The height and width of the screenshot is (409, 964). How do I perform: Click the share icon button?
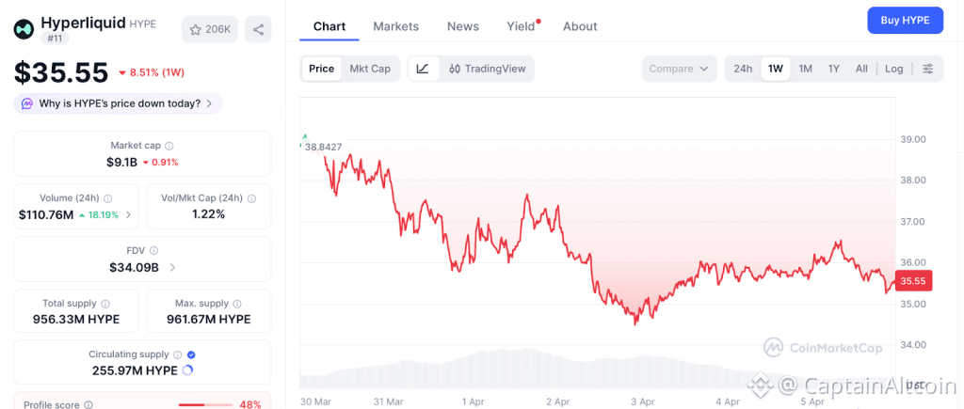tap(258, 29)
